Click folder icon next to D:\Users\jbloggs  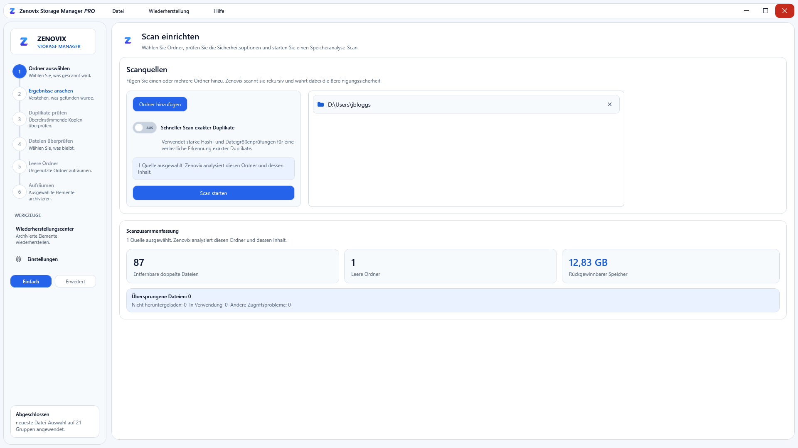(320, 105)
